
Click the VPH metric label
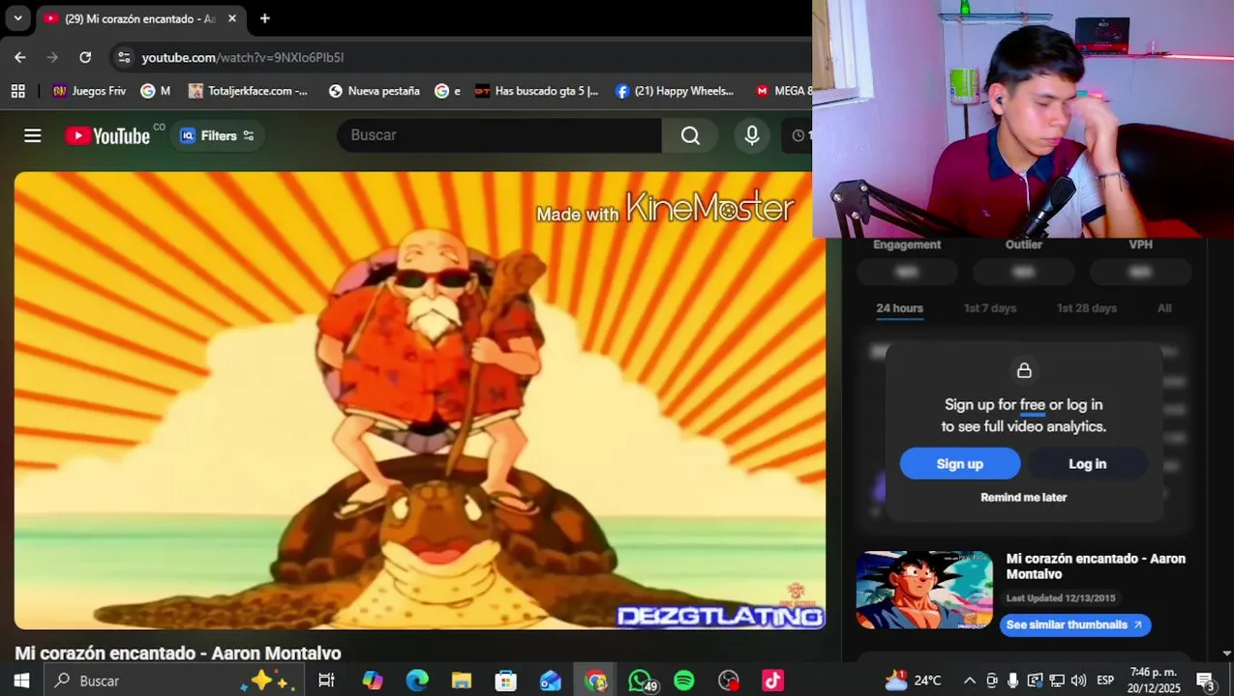[x=1140, y=245]
